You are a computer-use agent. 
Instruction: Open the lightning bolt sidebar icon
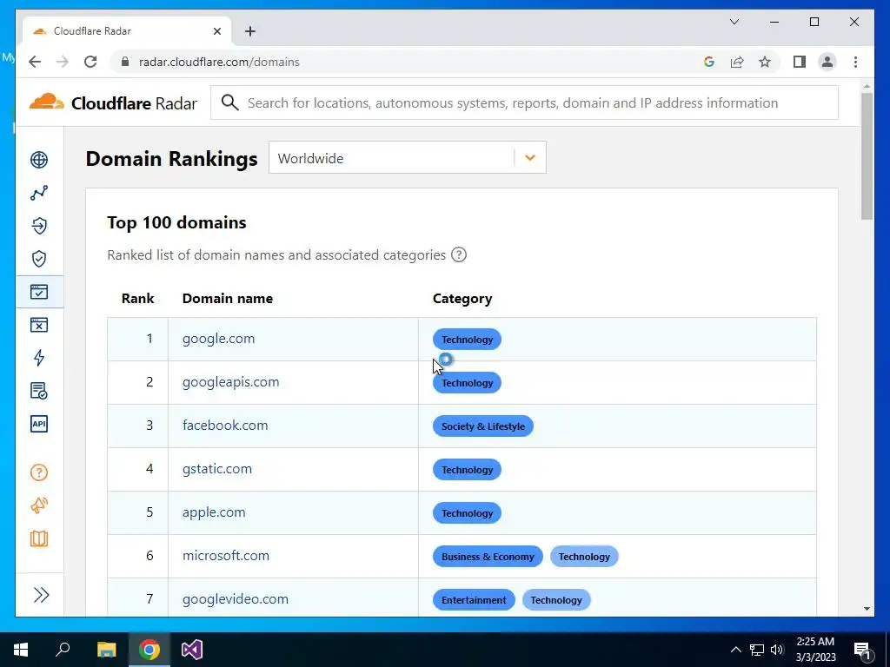click(x=39, y=358)
